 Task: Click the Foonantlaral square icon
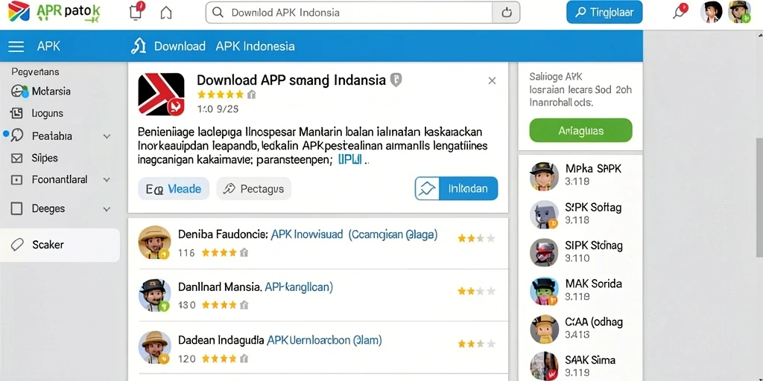click(16, 180)
